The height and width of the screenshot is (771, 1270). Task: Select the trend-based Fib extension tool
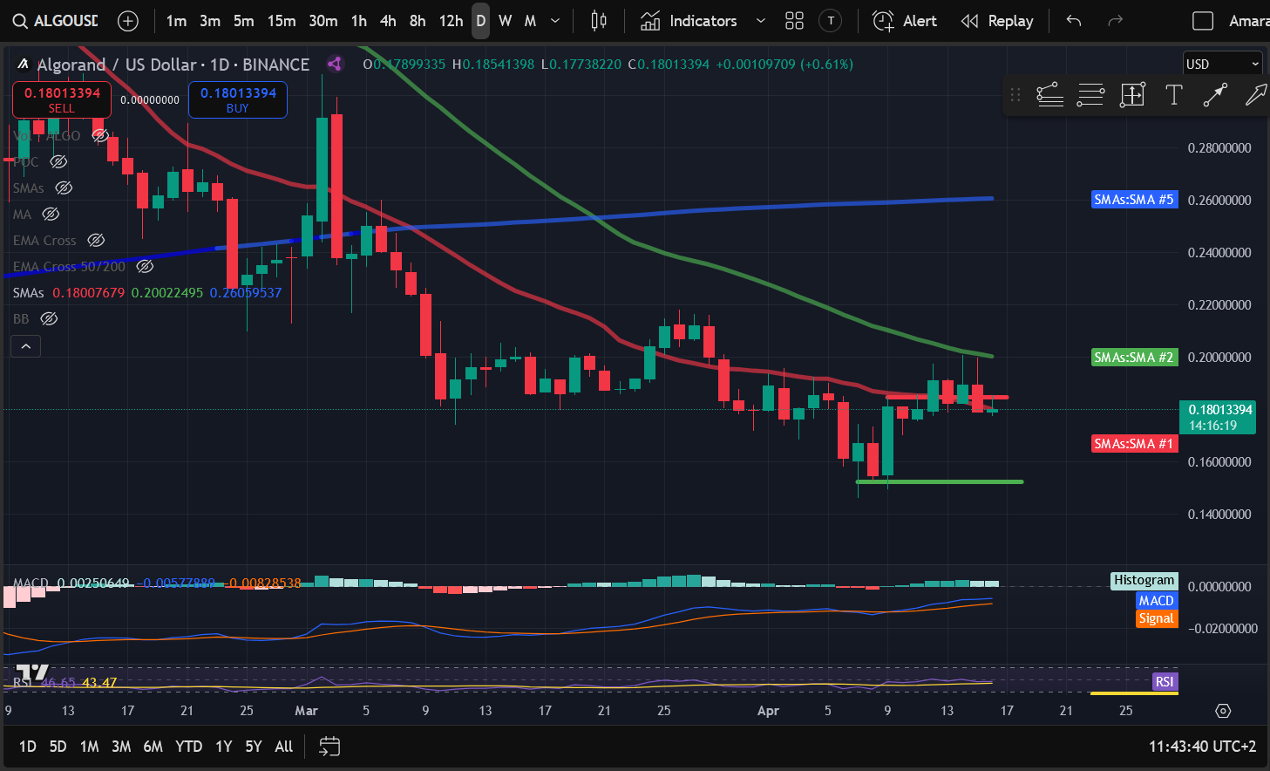coord(1049,95)
